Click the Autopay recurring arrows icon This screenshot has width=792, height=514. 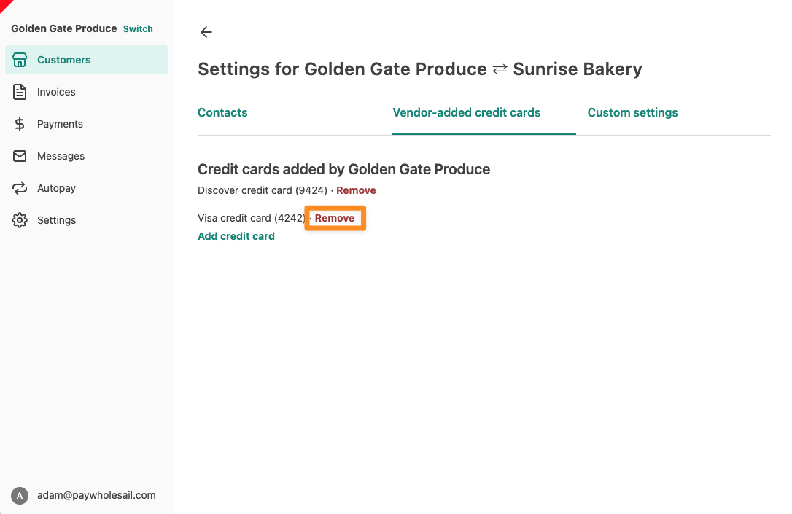coord(20,188)
